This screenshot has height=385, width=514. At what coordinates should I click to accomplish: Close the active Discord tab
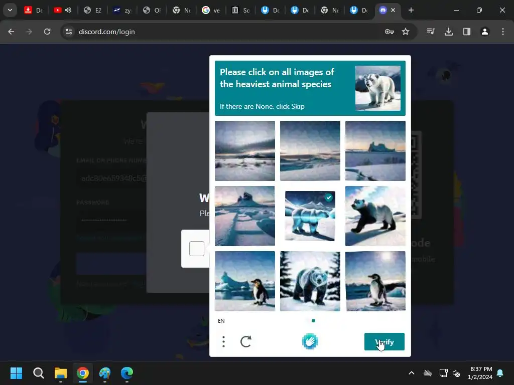pos(393,10)
